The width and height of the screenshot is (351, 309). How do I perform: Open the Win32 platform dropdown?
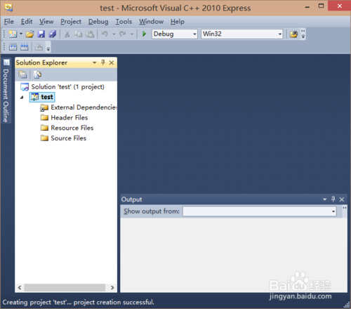coord(242,34)
